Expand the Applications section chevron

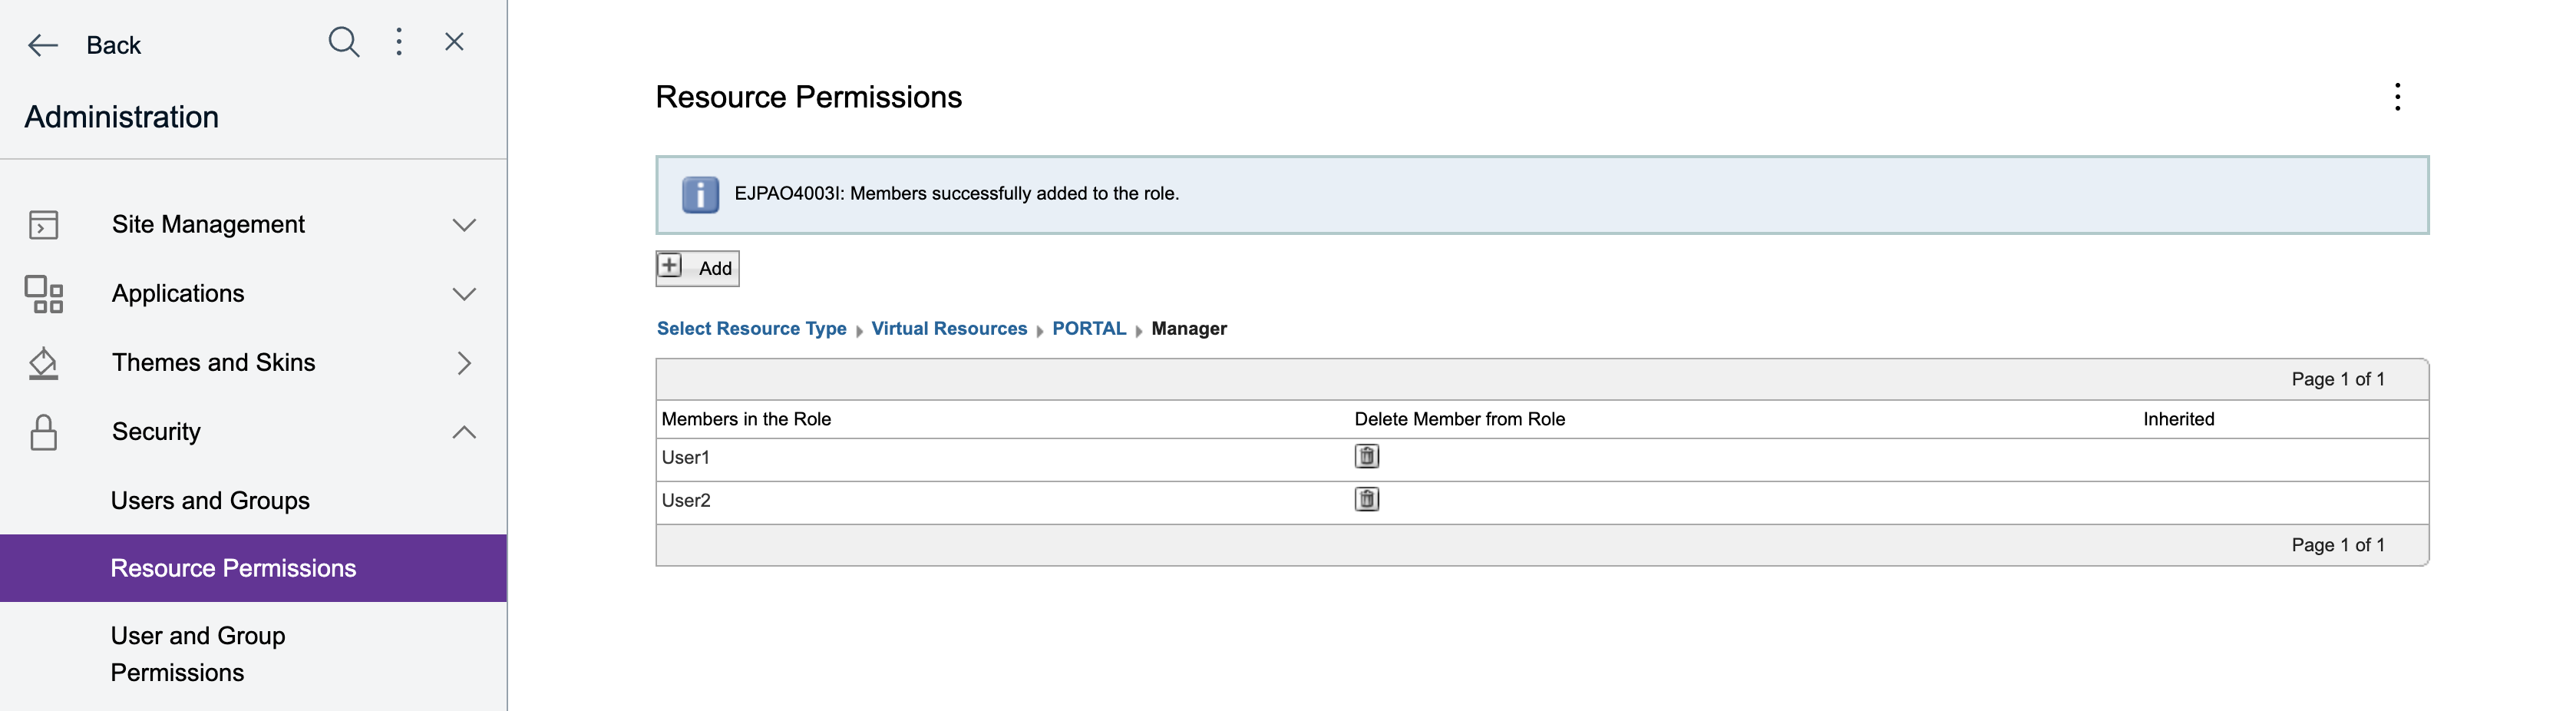pyautogui.click(x=463, y=294)
